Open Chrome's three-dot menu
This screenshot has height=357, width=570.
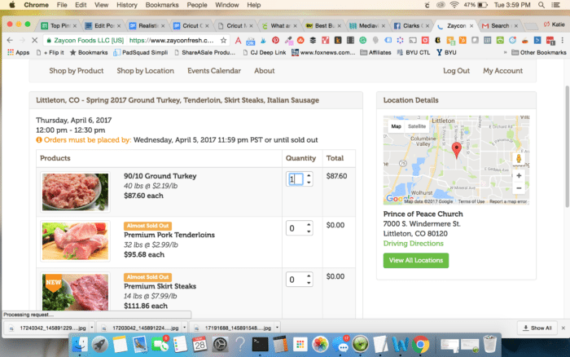point(563,40)
